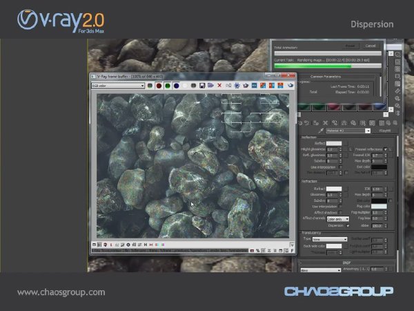This screenshot has width=414, height=311.
Task: Toggle track mouse while rendering
Action: pos(237,86)
